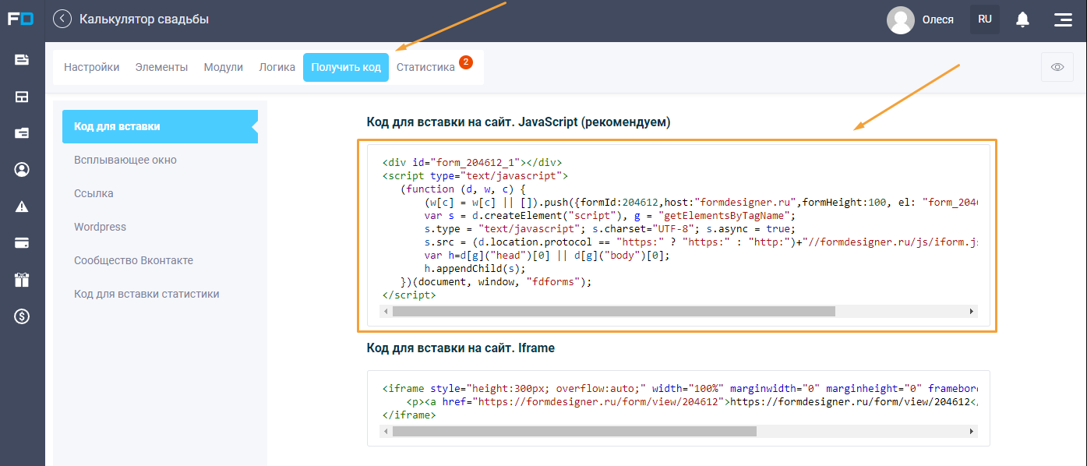Click the closing iframe tag line
1087x466 pixels.
pos(409,415)
